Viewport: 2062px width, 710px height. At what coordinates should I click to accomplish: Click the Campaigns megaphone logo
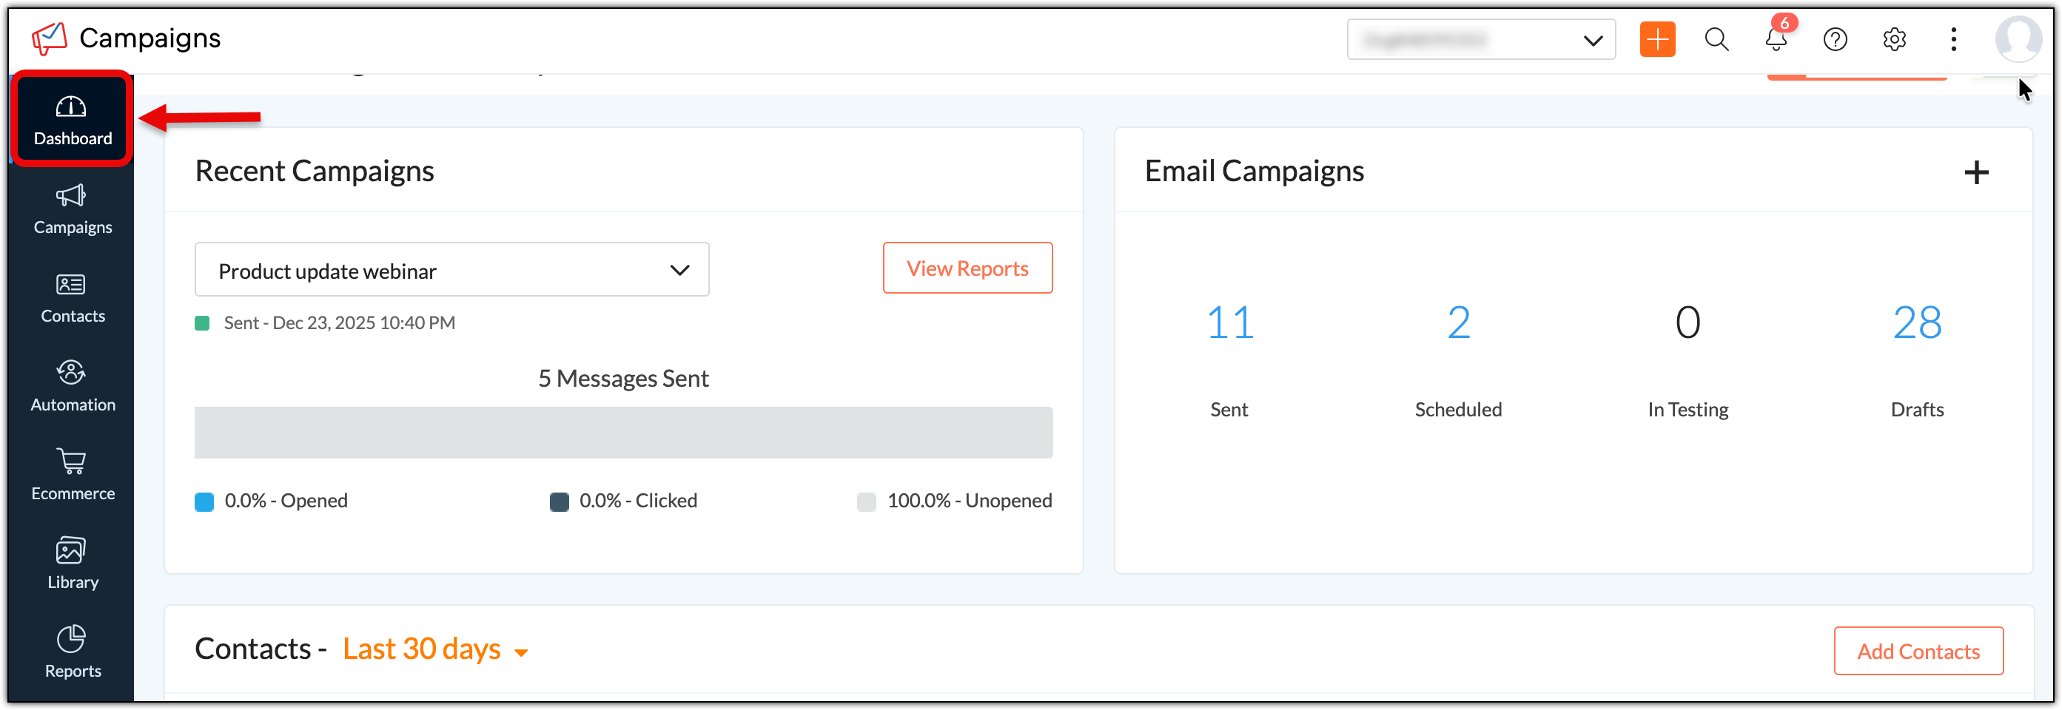point(50,38)
